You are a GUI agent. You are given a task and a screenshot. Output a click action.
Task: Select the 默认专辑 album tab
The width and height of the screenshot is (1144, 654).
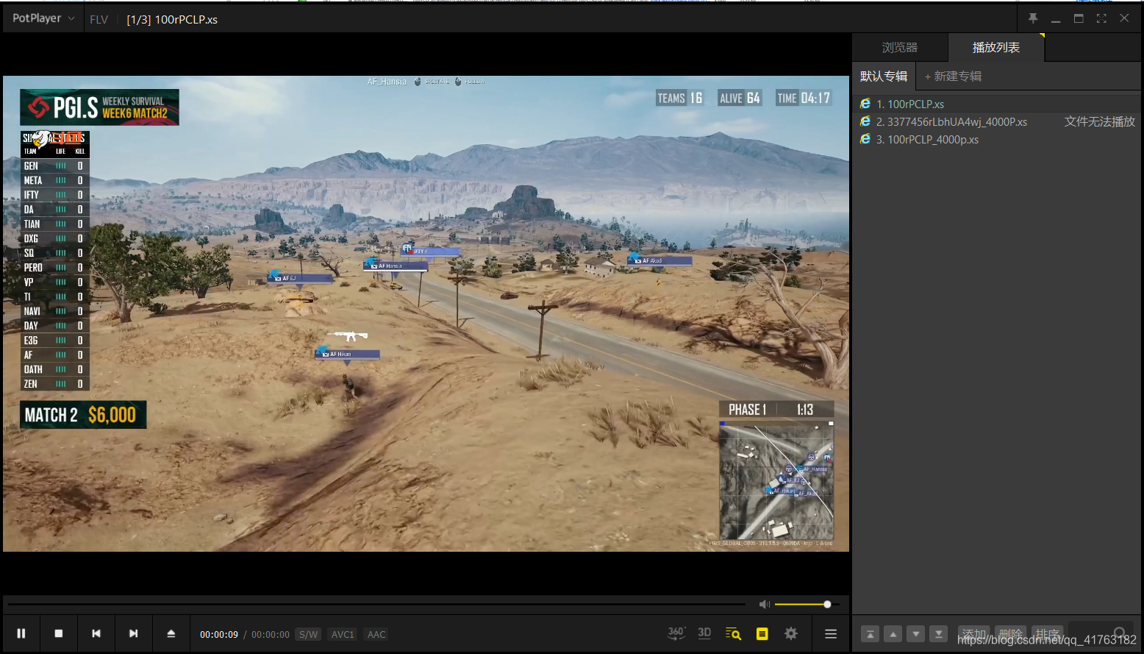point(884,76)
